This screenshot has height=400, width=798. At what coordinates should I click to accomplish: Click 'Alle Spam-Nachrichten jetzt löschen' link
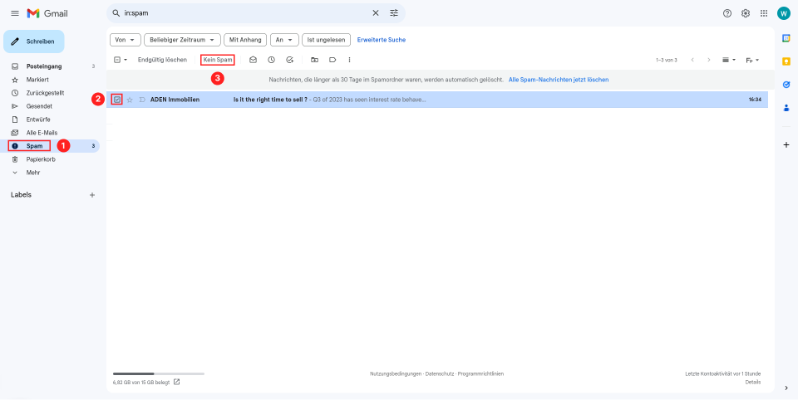click(559, 80)
